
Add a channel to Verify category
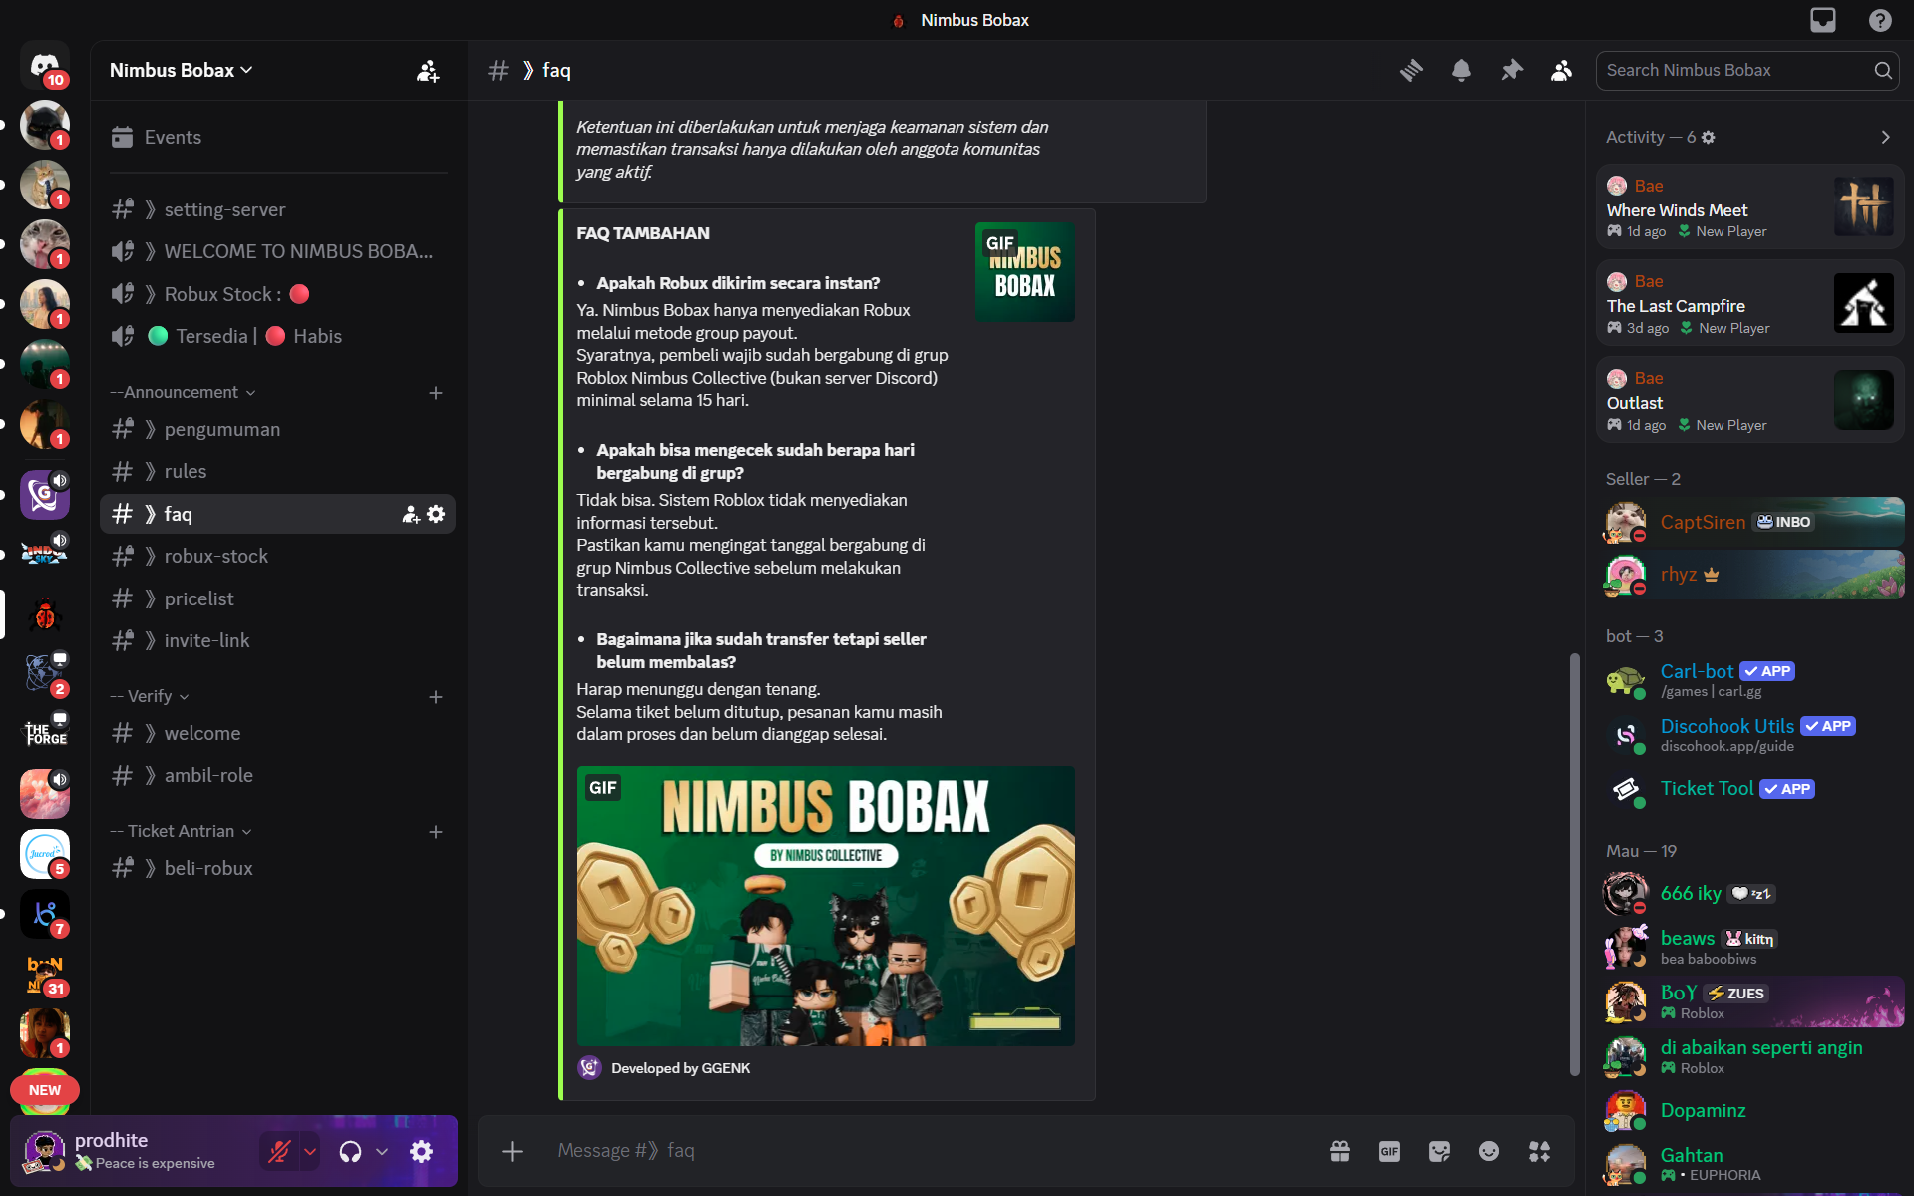point(436,697)
